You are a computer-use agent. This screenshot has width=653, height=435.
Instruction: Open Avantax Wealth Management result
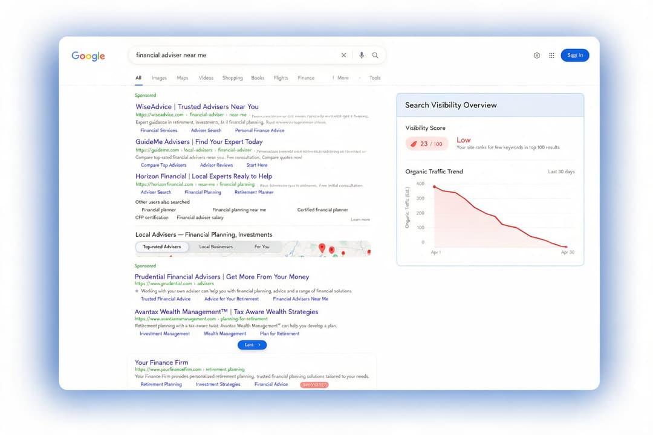226,312
